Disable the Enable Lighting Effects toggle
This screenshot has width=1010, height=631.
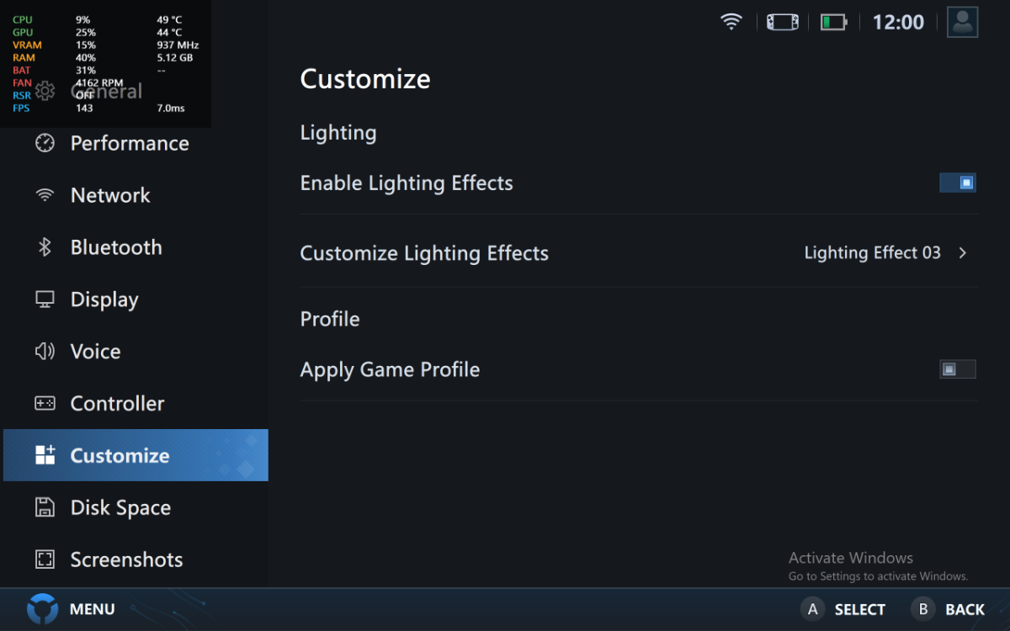pos(958,183)
